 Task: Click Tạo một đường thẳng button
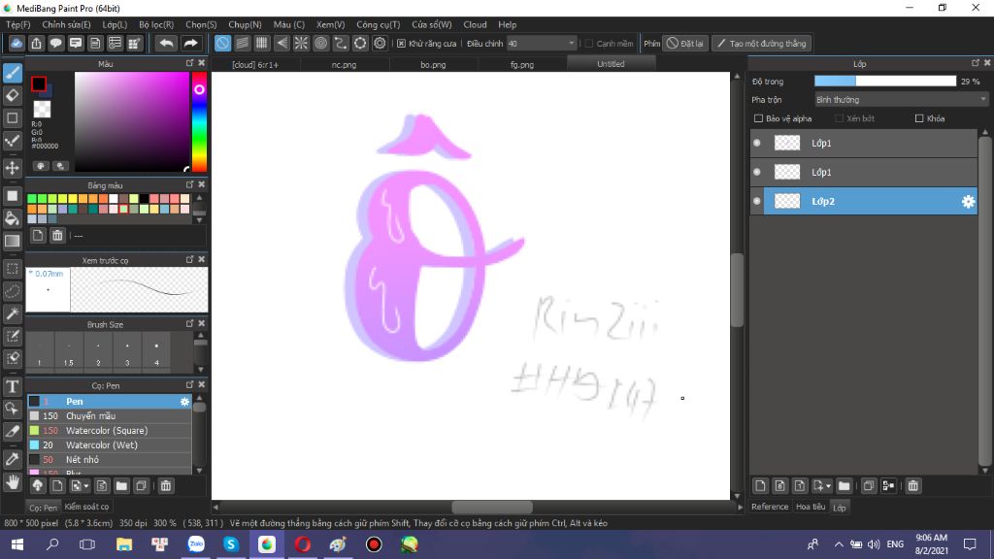tap(761, 43)
